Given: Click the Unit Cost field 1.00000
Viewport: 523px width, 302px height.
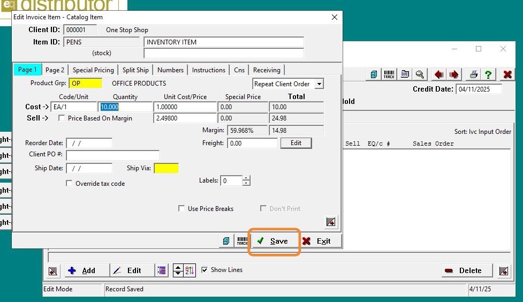Looking at the screenshot, I should 185,107.
